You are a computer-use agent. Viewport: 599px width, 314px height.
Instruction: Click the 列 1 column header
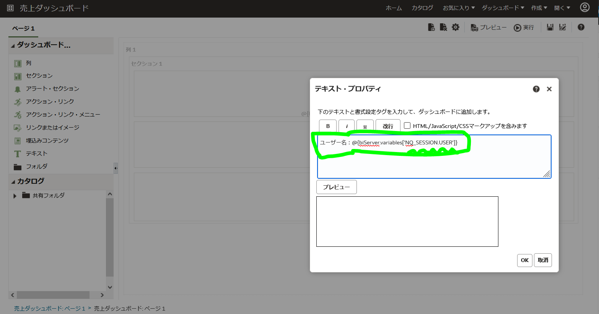(x=131, y=50)
